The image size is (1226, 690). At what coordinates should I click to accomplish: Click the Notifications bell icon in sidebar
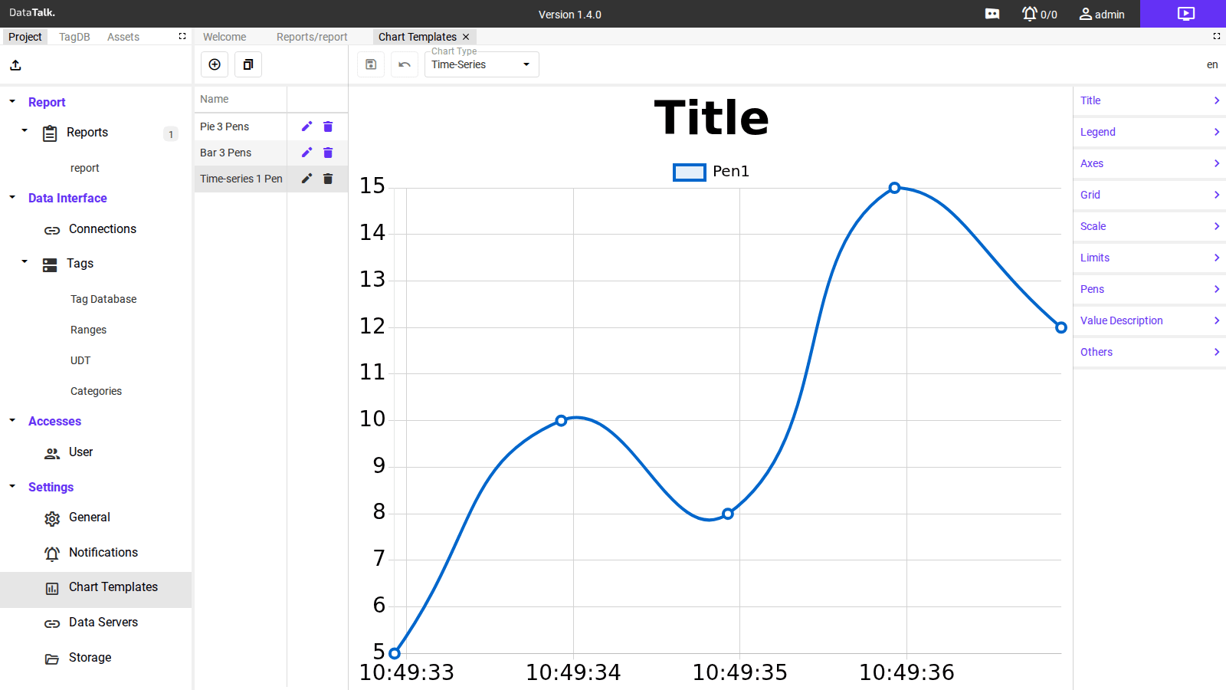point(52,554)
